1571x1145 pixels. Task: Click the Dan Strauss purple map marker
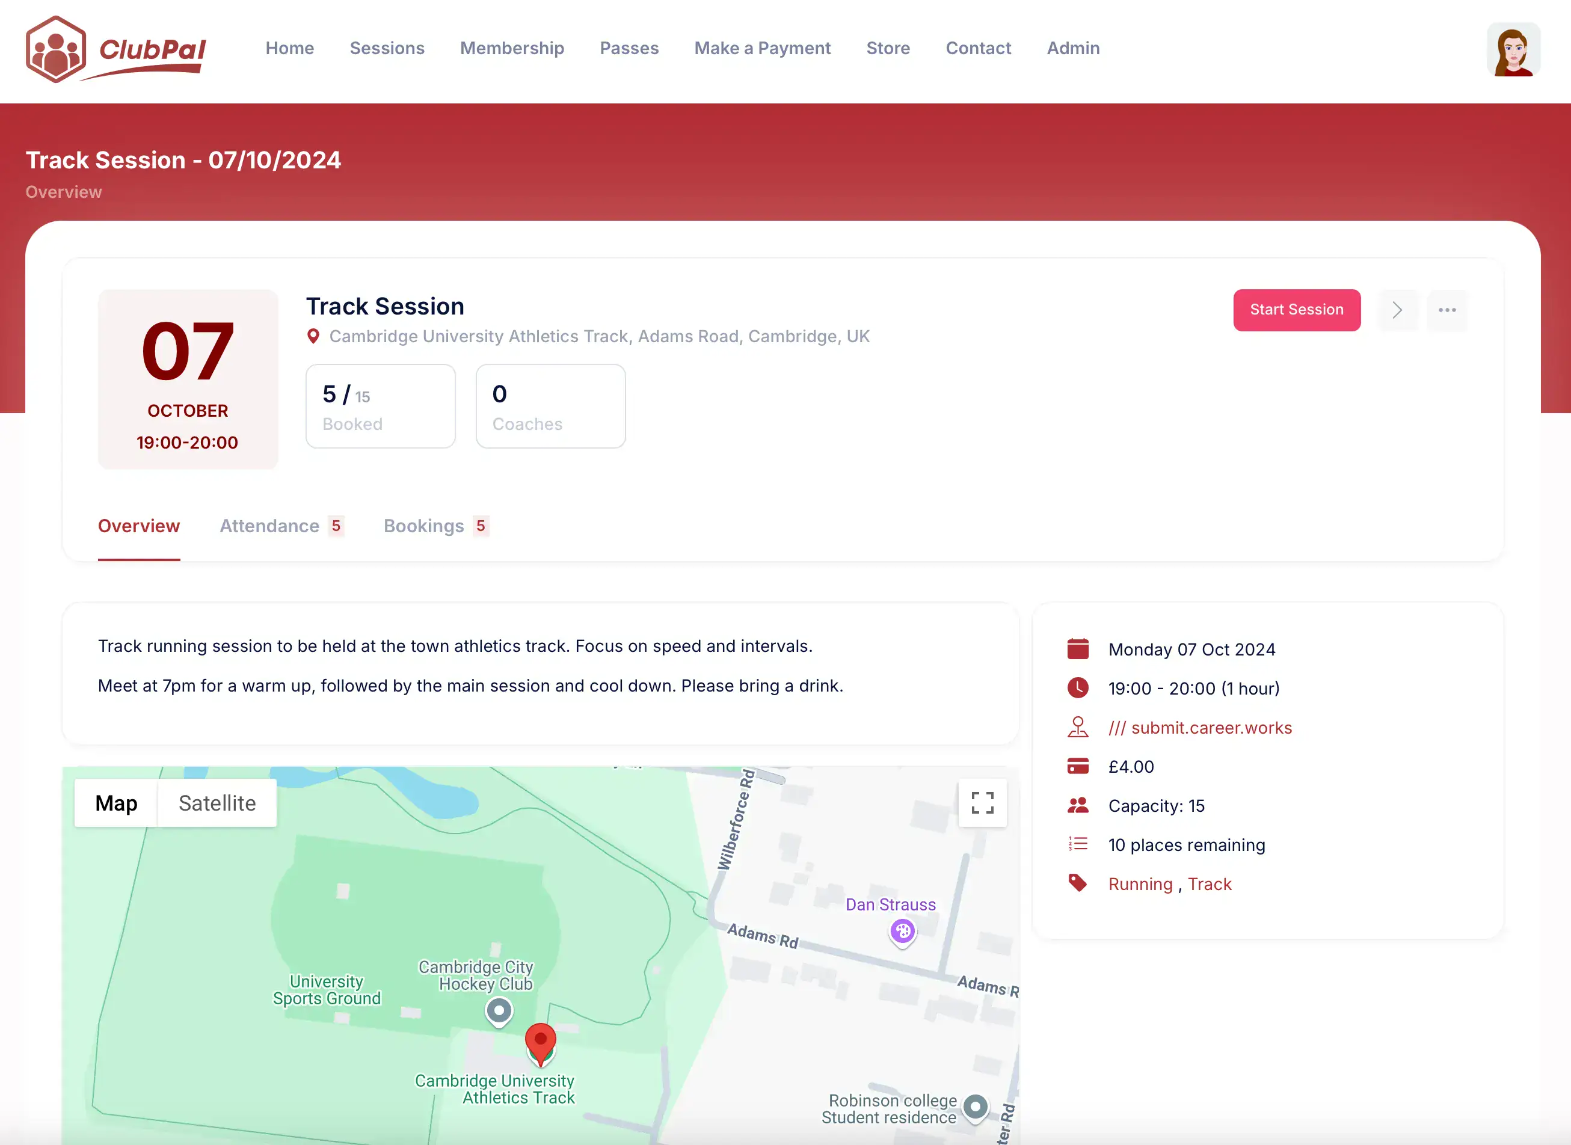point(902,932)
